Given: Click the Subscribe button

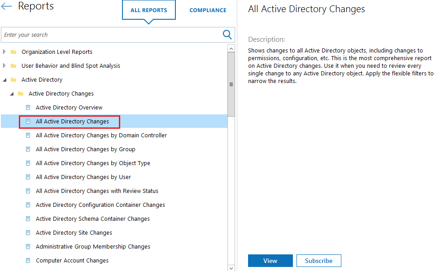Looking at the screenshot, I should coord(318,261).
